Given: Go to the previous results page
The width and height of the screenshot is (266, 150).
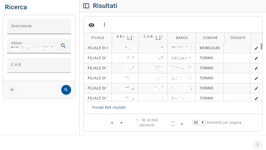Looking at the screenshot, I should click(121, 123).
